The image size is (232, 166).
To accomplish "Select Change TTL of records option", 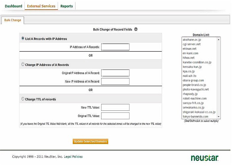I will point(22,99).
